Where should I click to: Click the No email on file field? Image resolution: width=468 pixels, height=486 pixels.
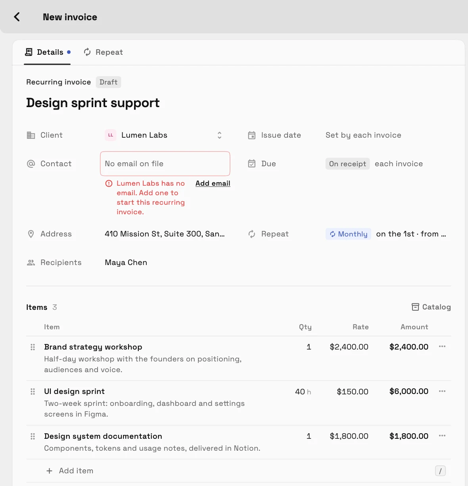[x=165, y=163]
